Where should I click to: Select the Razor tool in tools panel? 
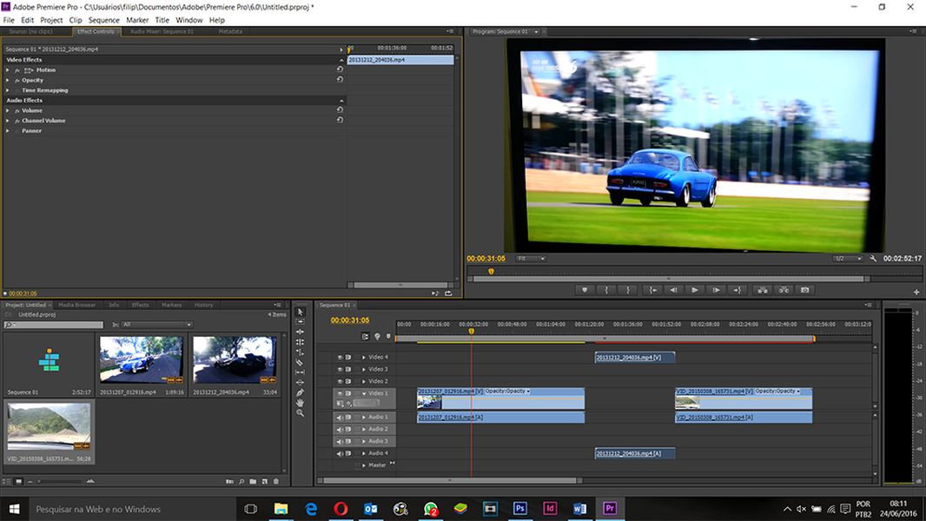tap(301, 362)
